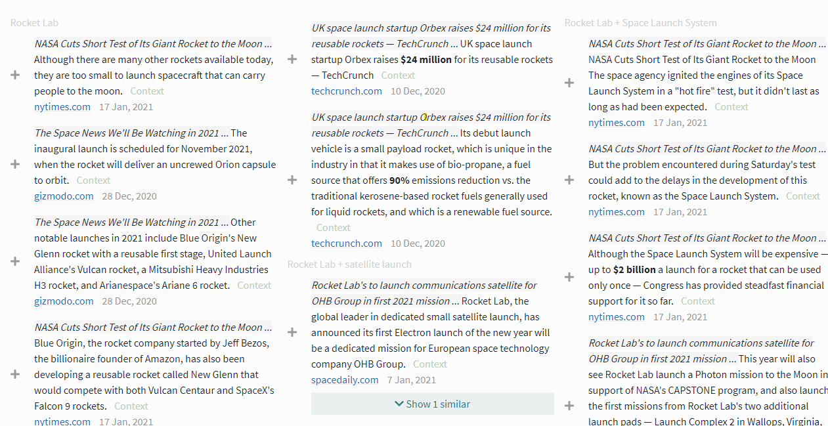Expand 'Show 1 similar' results
This screenshot has height=426, width=828.
[433, 404]
